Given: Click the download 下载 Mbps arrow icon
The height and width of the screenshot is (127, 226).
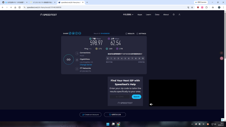Looking at the screenshot, I should pos(90,39).
